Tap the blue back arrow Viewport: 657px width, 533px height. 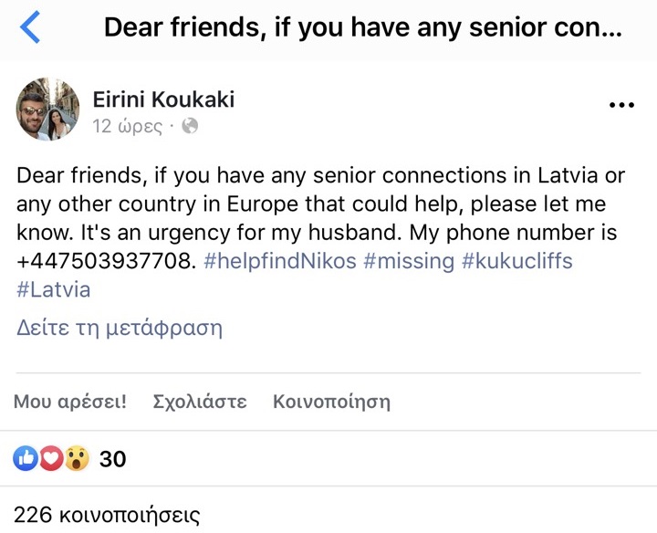pyautogui.click(x=30, y=27)
